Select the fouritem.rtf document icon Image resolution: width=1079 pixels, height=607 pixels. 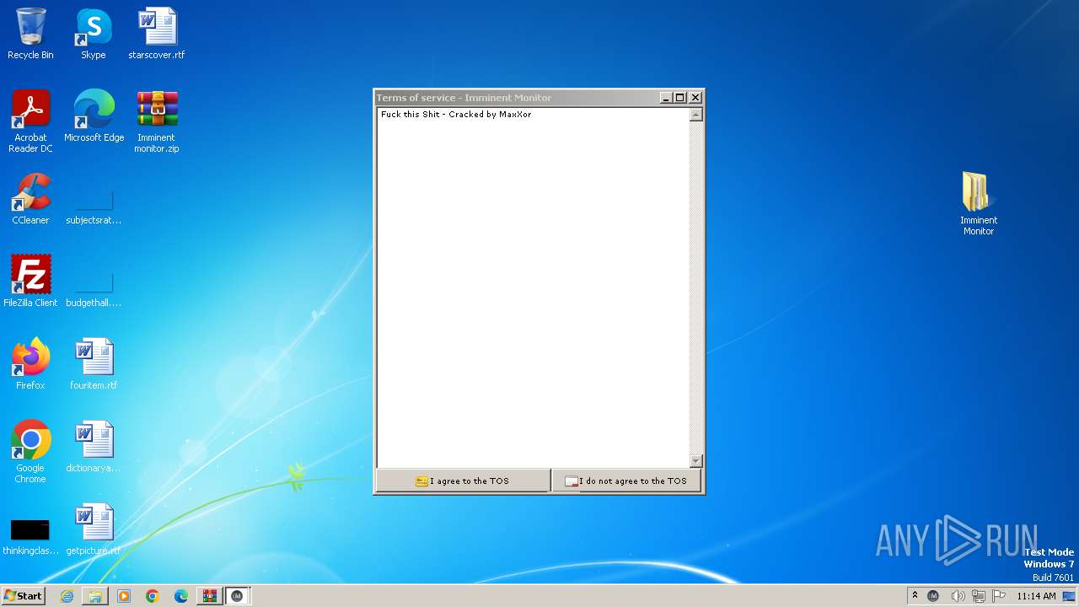[x=94, y=364]
